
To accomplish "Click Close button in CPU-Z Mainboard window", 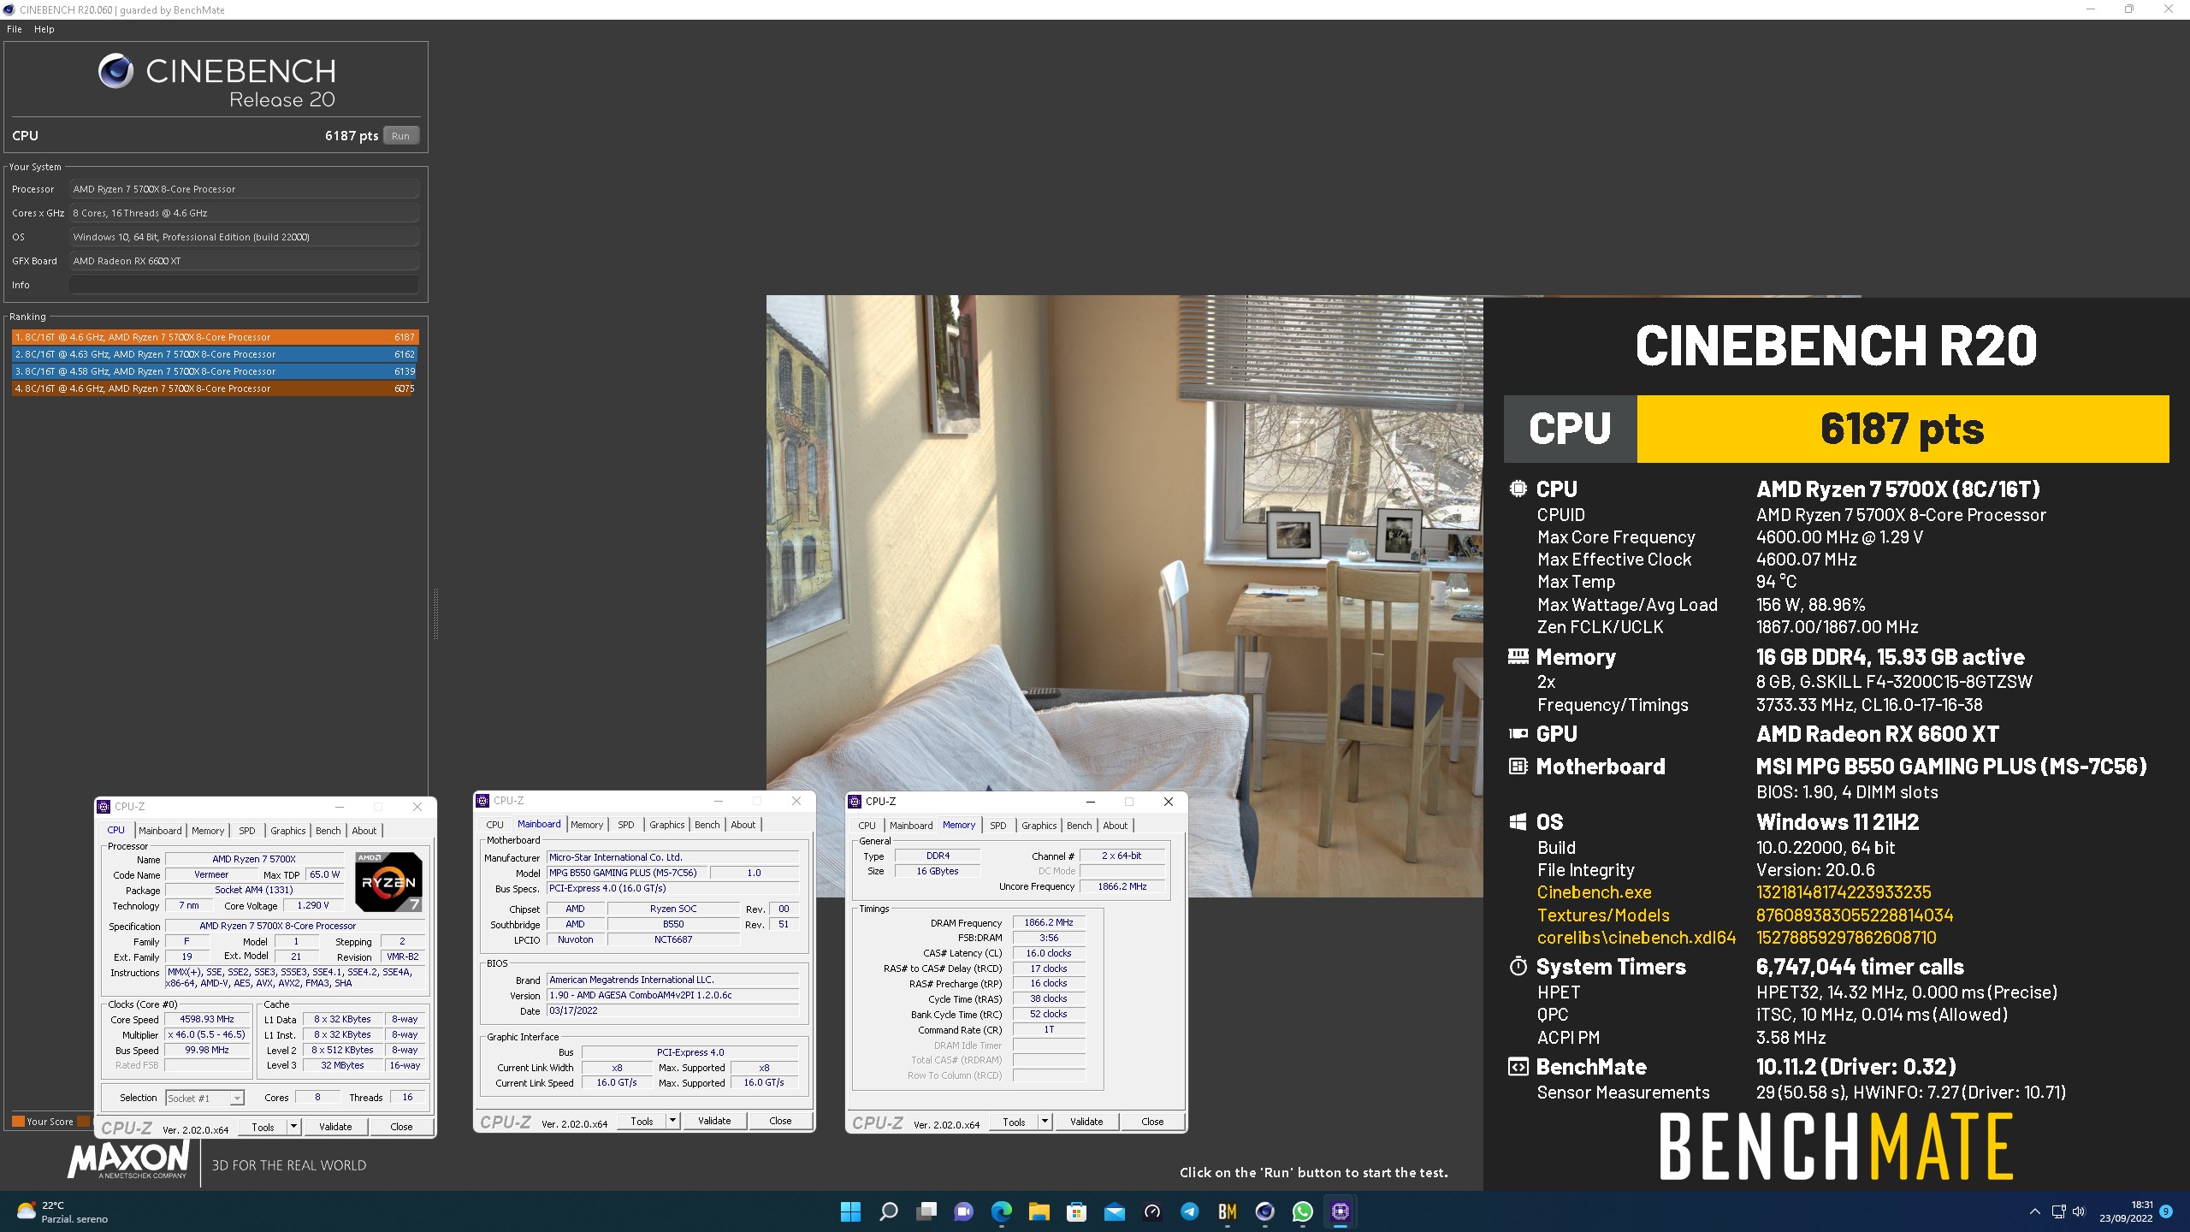I will [x=780, y=1121].
